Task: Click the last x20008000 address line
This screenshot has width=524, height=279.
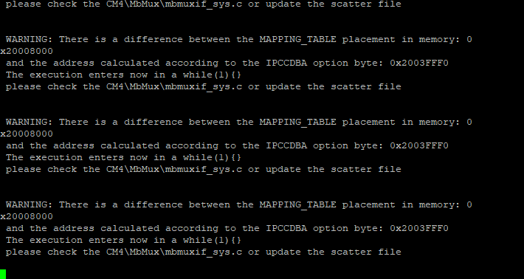Action: pyautogui.click(x=27, y=216)
